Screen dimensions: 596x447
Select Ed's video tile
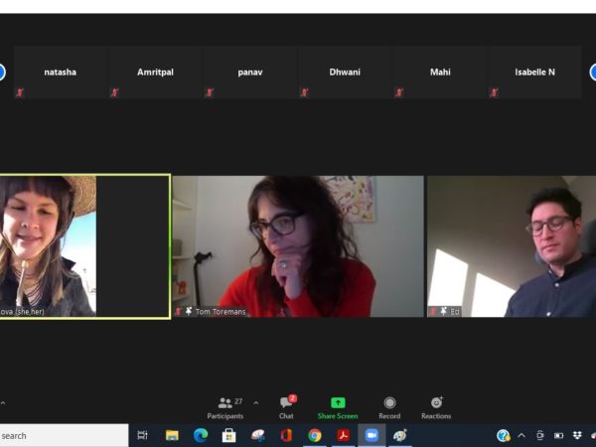(x=512, y=246)
